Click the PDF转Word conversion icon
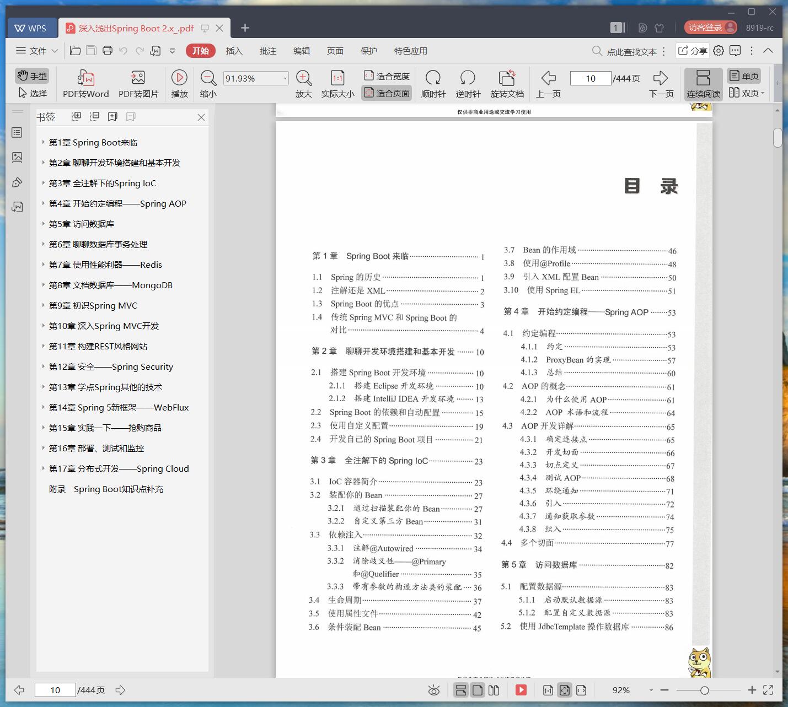This screenshot has width=788, height=707. tap(85, 84)
